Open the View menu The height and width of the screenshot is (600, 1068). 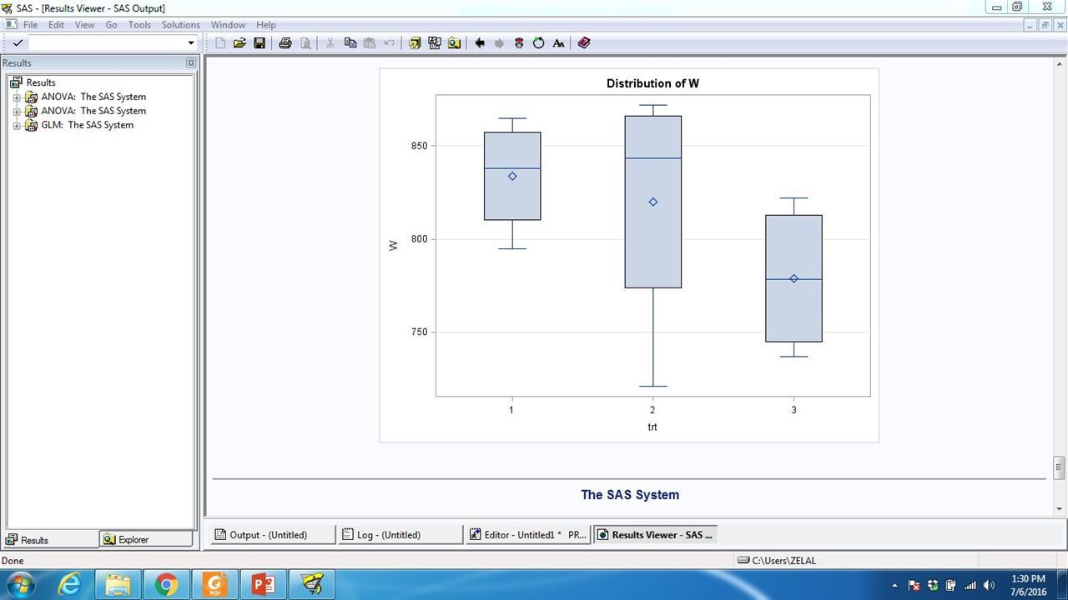click(85, 25)
